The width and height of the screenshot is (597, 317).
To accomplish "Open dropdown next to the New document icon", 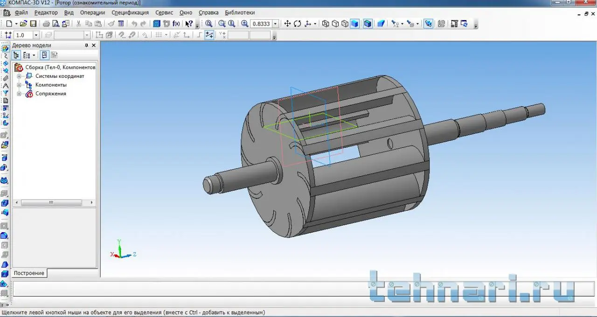I will click(16, 23).
